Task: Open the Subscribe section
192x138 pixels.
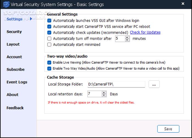Action: 16,69
